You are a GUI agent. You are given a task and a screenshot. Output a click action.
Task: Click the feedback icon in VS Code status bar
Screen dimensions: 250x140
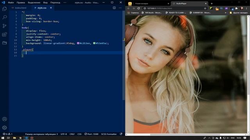coord(121,134)
